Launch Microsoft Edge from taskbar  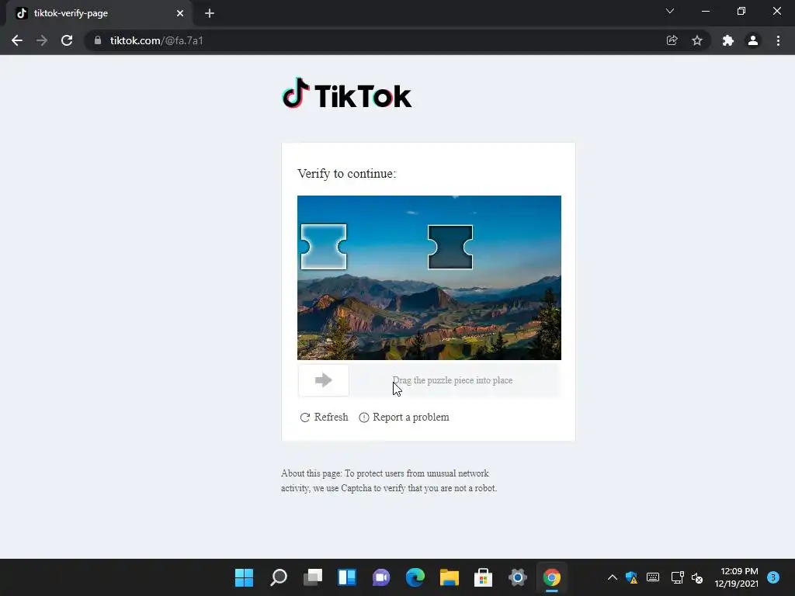click(415, 577)
